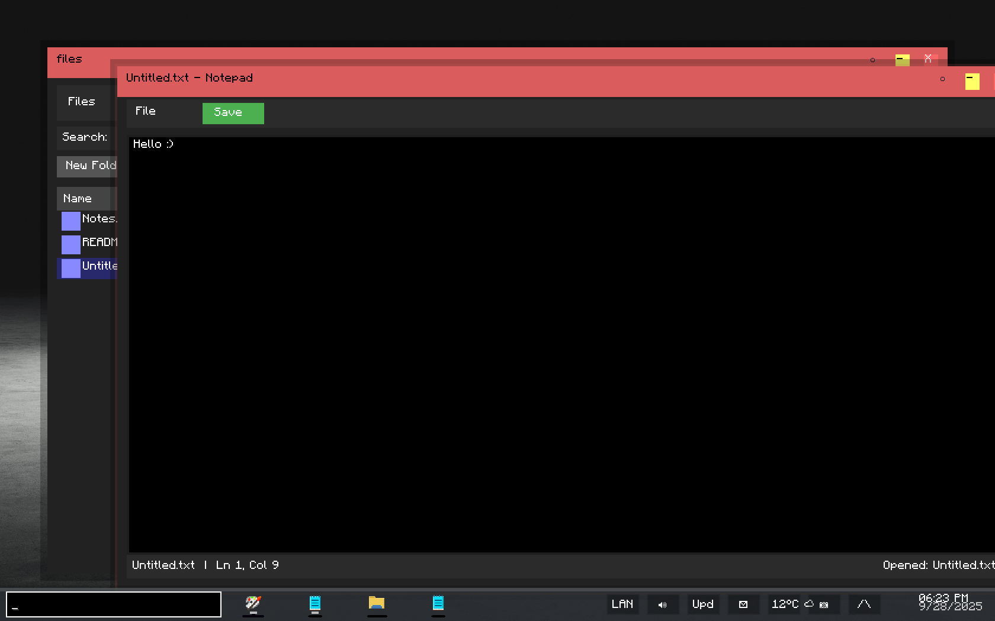Click the New Folder button

click(x=89, y=166)
